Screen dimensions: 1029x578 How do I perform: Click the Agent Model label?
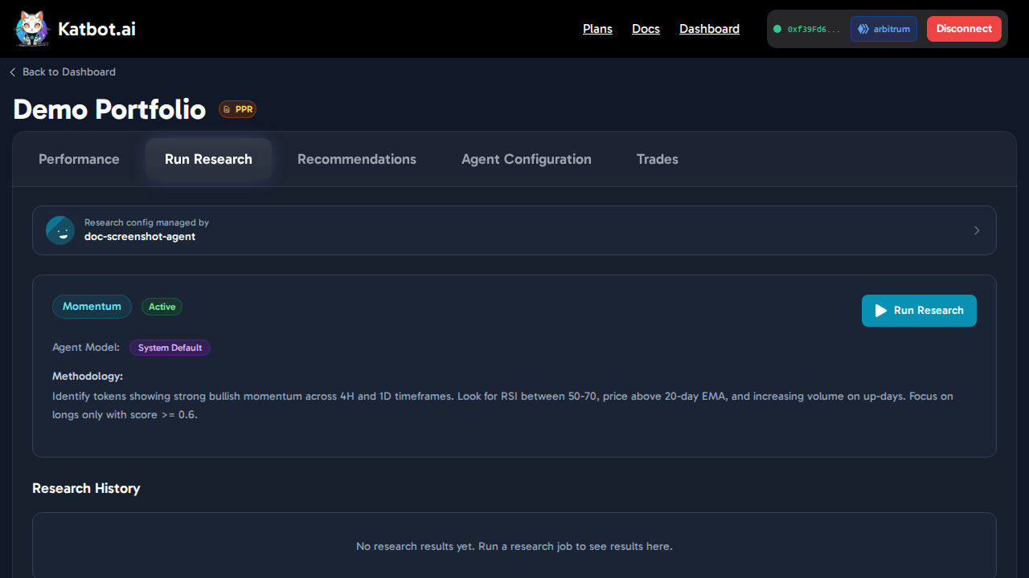(x=86, y=348)
